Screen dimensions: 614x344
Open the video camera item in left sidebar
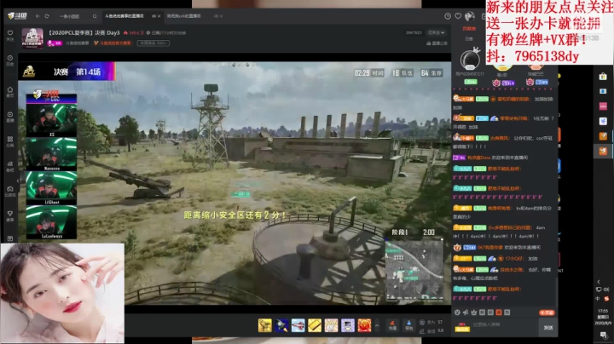coord(10,166)
